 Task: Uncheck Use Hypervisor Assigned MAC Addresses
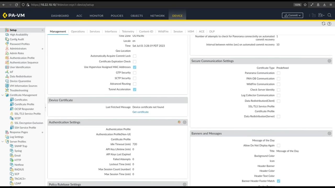[135, 67]
